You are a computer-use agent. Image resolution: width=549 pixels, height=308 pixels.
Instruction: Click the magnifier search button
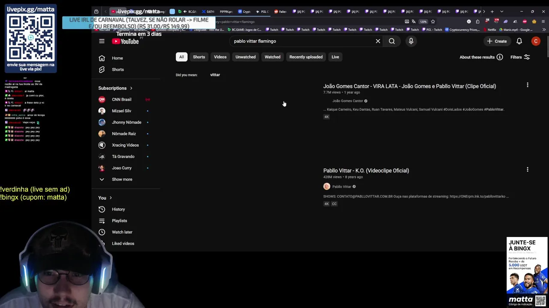click(x=392, y=41)
